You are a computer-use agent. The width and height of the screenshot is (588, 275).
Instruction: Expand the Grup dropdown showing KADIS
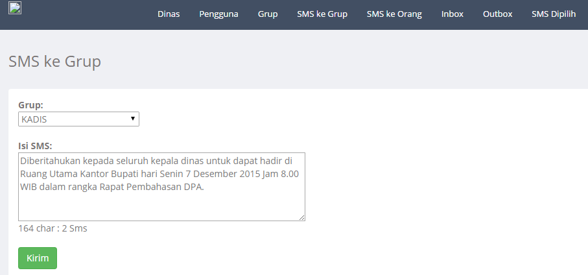[78, 119]
